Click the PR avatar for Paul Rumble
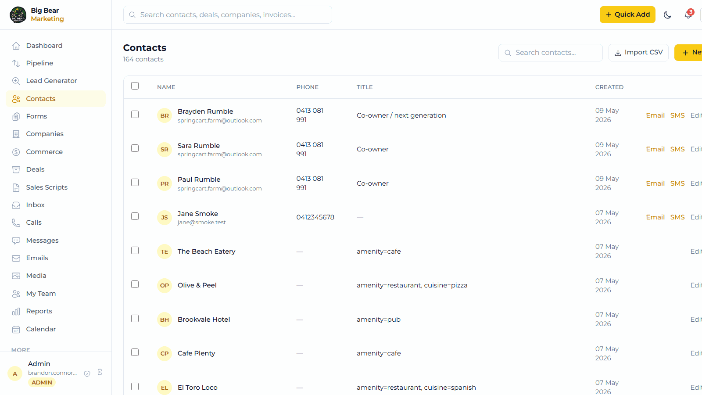The image size is (702, 395). pos(165,183)
